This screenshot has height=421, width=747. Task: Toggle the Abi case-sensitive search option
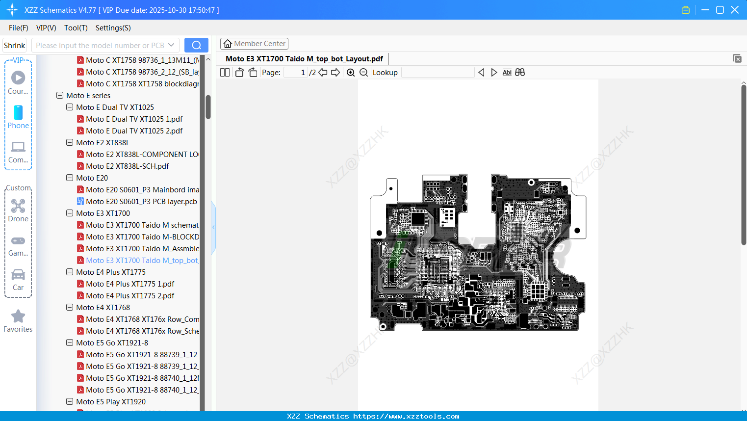[x=507, y=72]
